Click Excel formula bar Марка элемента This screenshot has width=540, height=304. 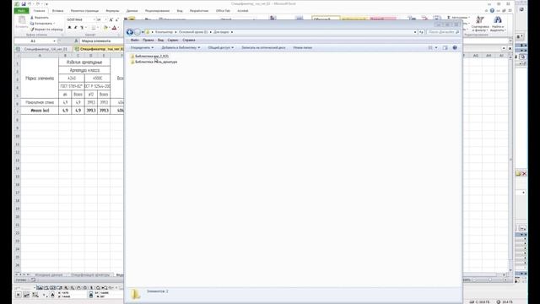pyautogui.click(x=101, y=41)
